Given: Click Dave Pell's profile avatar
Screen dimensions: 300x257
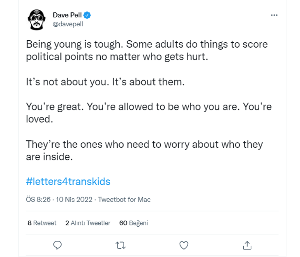Looking at the screenshot, I should [36, 19].
